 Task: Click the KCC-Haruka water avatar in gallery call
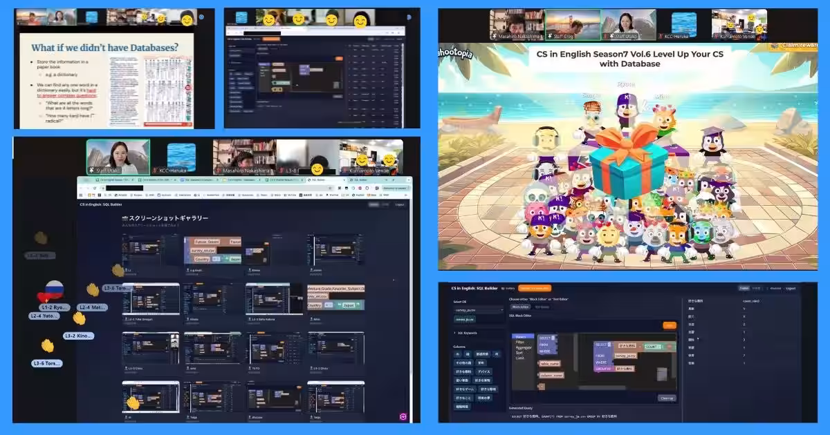coord(181,157)
